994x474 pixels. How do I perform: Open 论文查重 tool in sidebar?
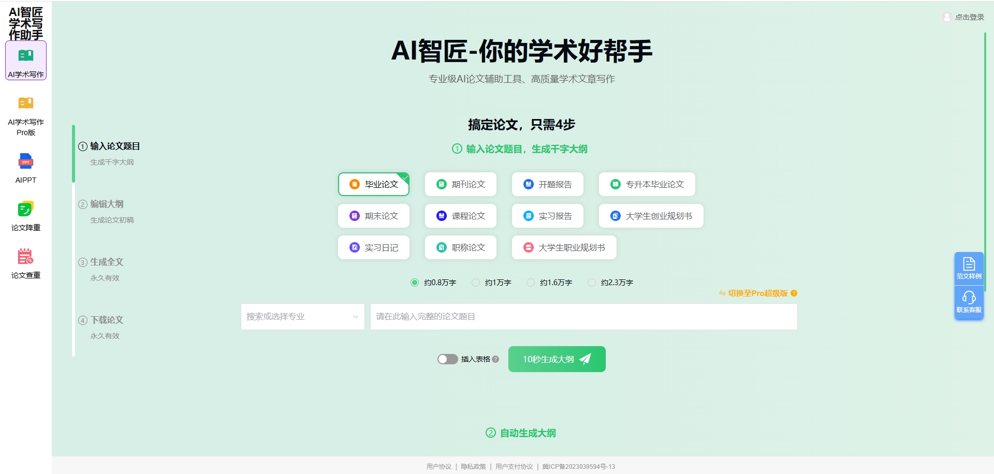click(26, 257)
